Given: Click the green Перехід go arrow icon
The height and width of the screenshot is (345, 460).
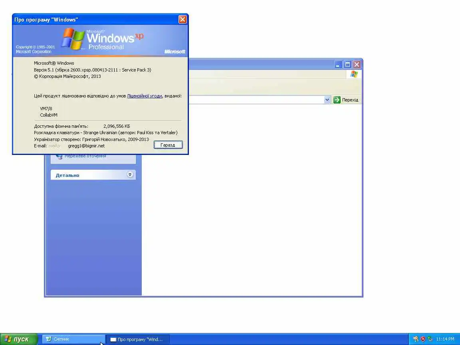Looking at the screenshot, I should click(x=337, y=100).
